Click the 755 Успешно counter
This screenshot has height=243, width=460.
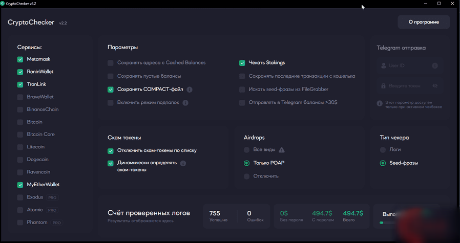219,216
